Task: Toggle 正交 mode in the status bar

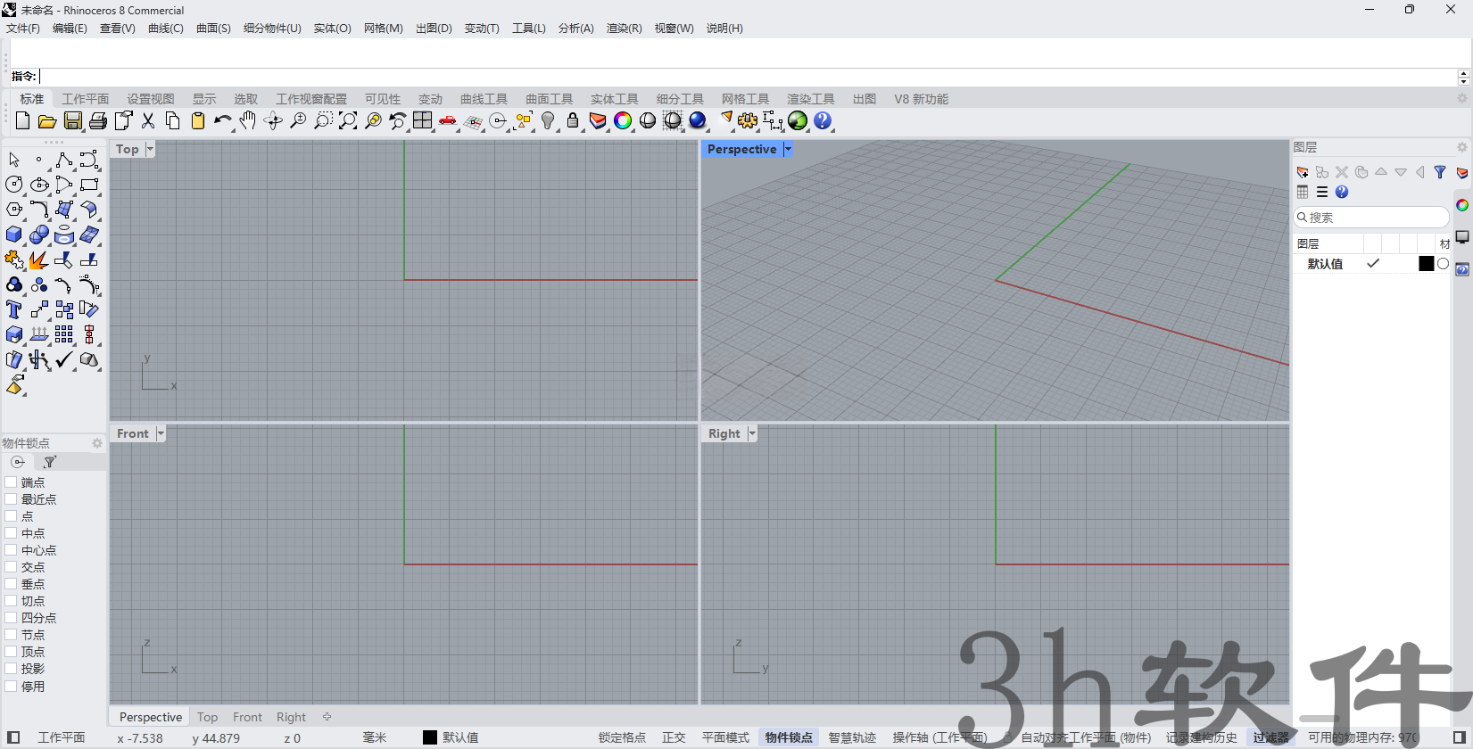Action: (x=674, y=737)
